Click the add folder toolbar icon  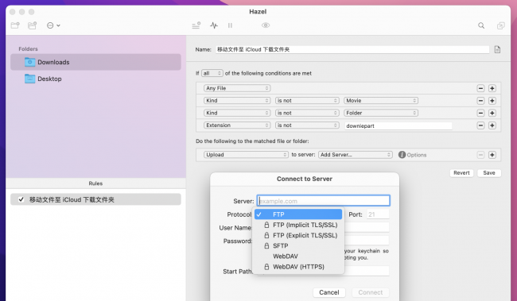coord(15,25)
